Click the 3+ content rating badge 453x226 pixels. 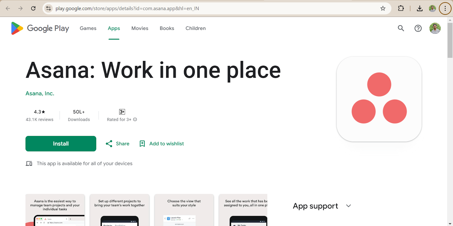pos(122,112)
